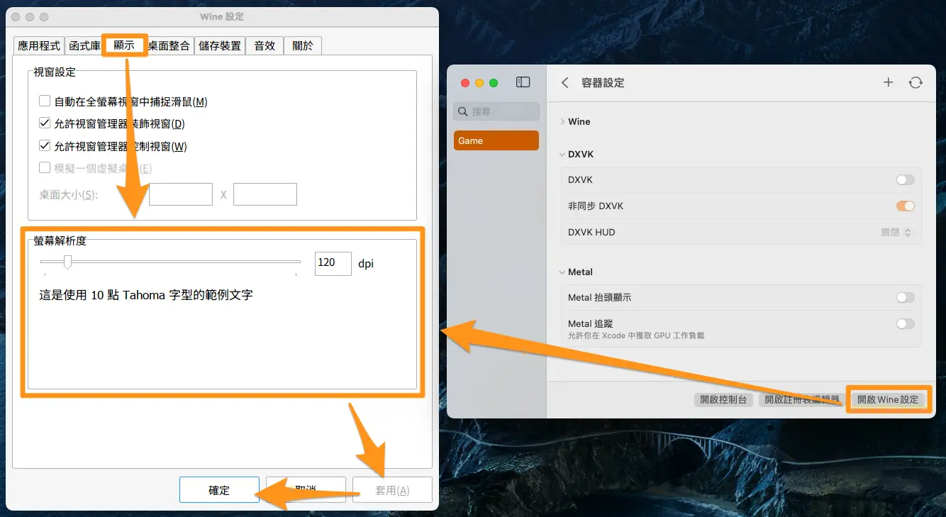Uncheck 允許視窗管理器裝飾視窗 checkbox
Image resolution: width=946 pixels, height=517 pixels.
(x=45, y=123)
